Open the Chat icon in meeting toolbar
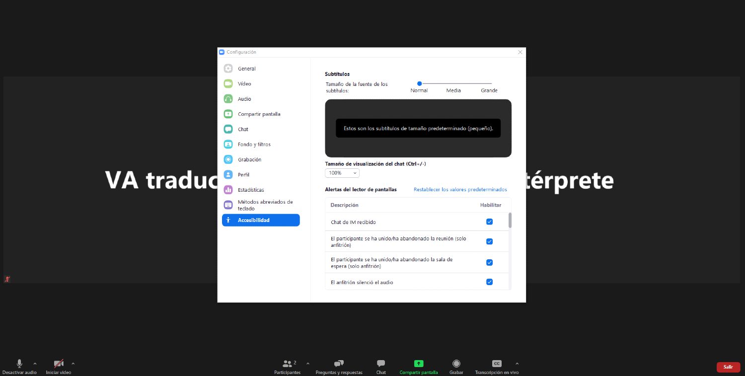745x376 pixels. tap(381, 364)
